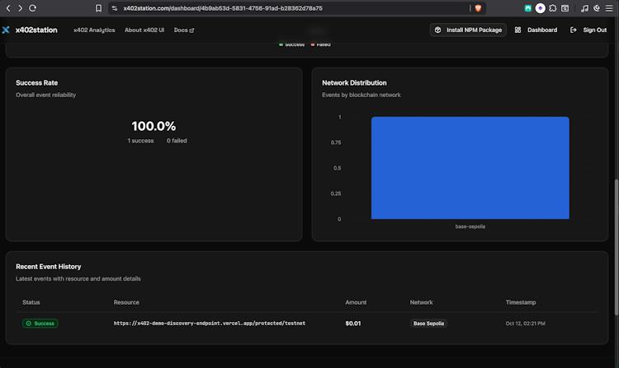Go to Dashboard button

pos(536,30)
